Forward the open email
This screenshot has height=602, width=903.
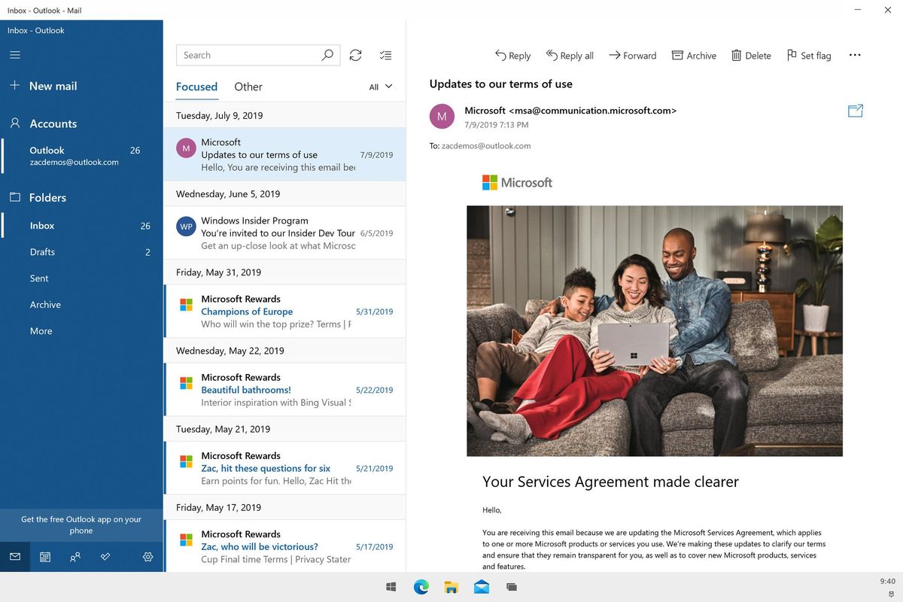[x=632, y=55]
